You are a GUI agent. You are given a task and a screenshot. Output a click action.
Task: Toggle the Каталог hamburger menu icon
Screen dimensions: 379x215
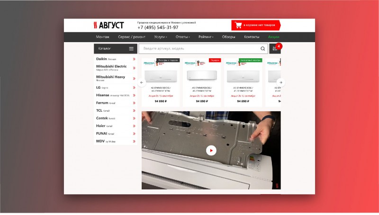point(131,49)
